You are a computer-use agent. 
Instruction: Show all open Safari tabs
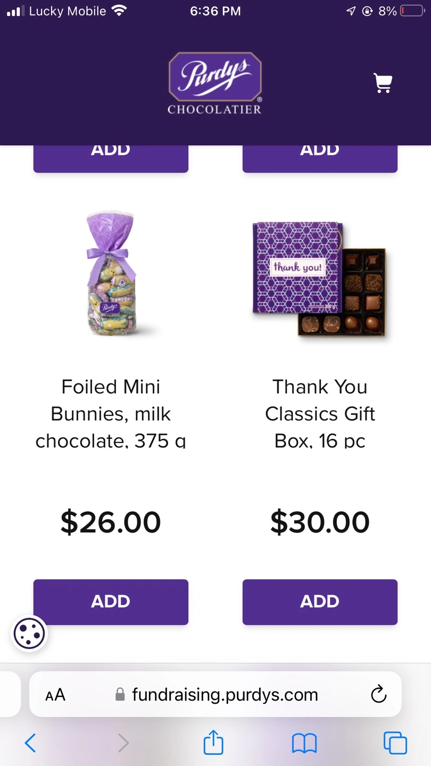tap(395, 743)
